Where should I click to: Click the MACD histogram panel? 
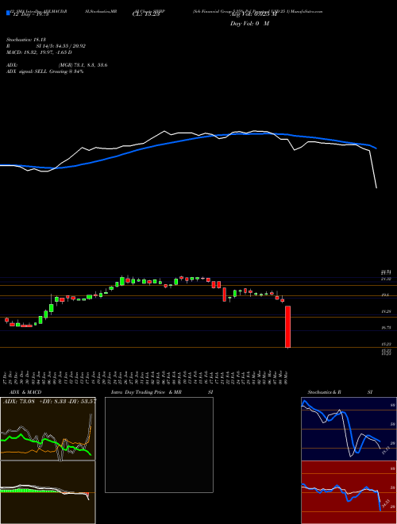48,492
